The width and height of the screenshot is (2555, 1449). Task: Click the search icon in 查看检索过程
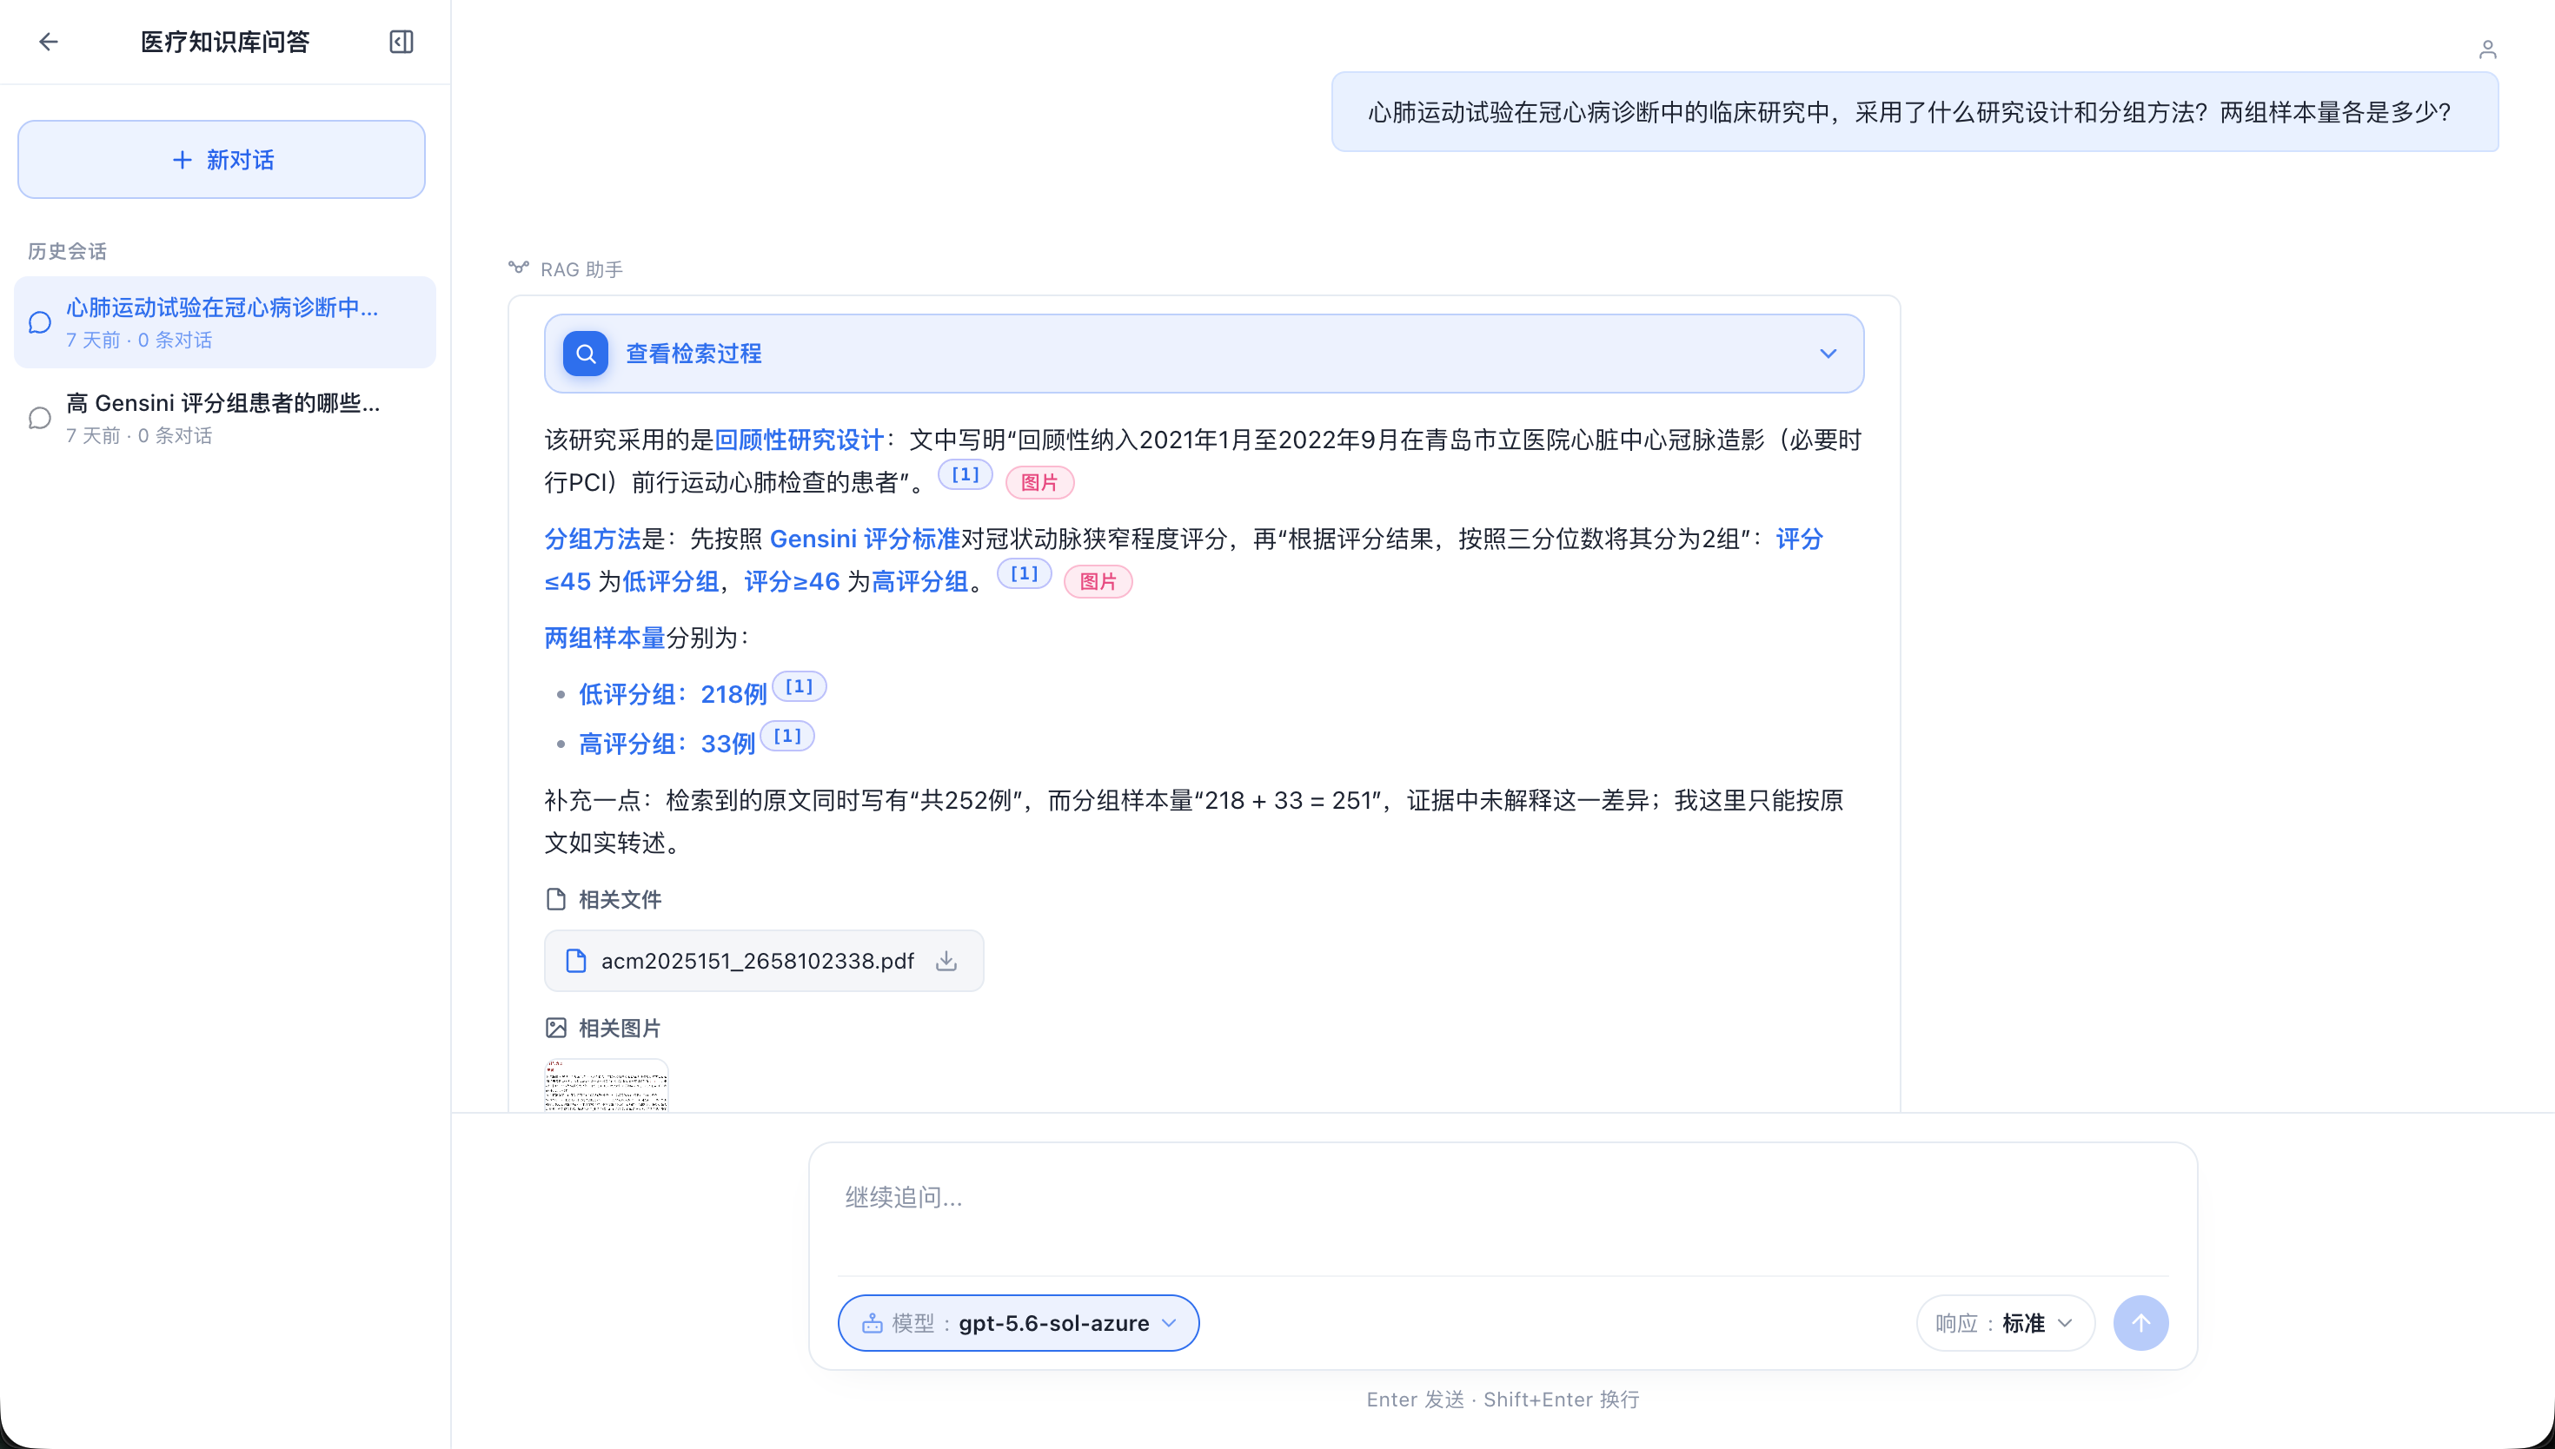585,354
